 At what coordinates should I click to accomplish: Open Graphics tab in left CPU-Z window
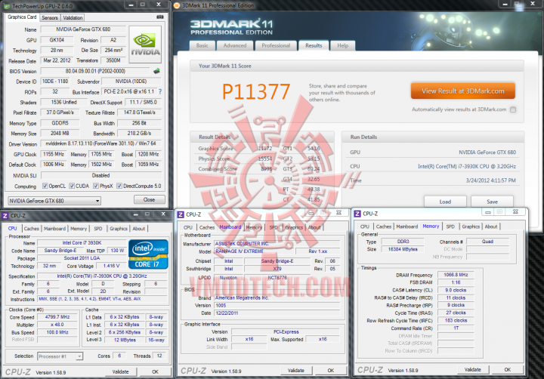point(119,229)
